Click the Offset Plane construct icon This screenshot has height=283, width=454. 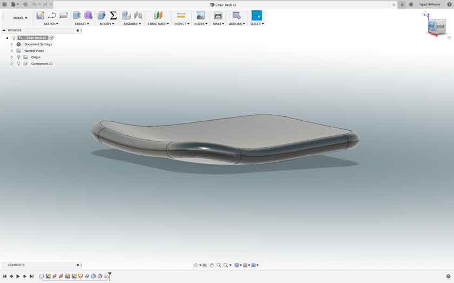pos(158,16)
